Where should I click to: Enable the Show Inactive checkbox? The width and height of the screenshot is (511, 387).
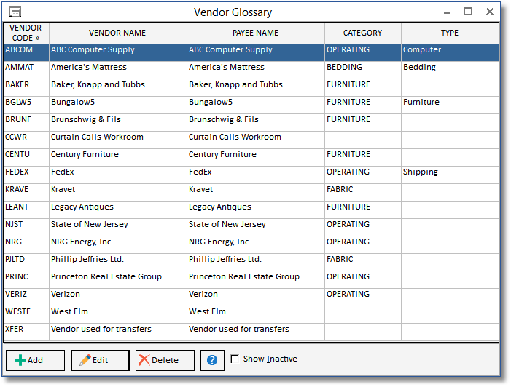235,359
